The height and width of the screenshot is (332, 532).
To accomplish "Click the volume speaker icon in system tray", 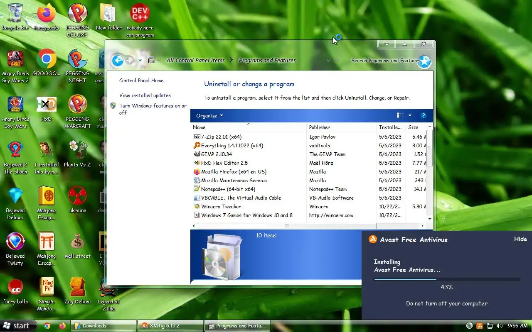I will pyautogui.click(x=500, y=326).
